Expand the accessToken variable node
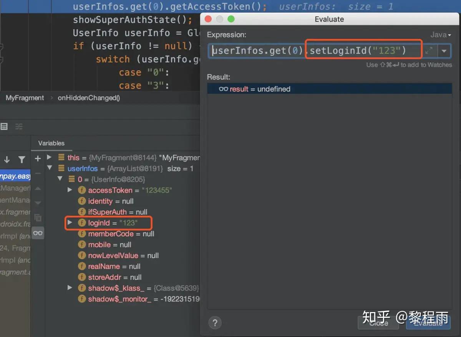Image resolution: width=461 pixels, height=337 pixels. click(x=70, y=190)
